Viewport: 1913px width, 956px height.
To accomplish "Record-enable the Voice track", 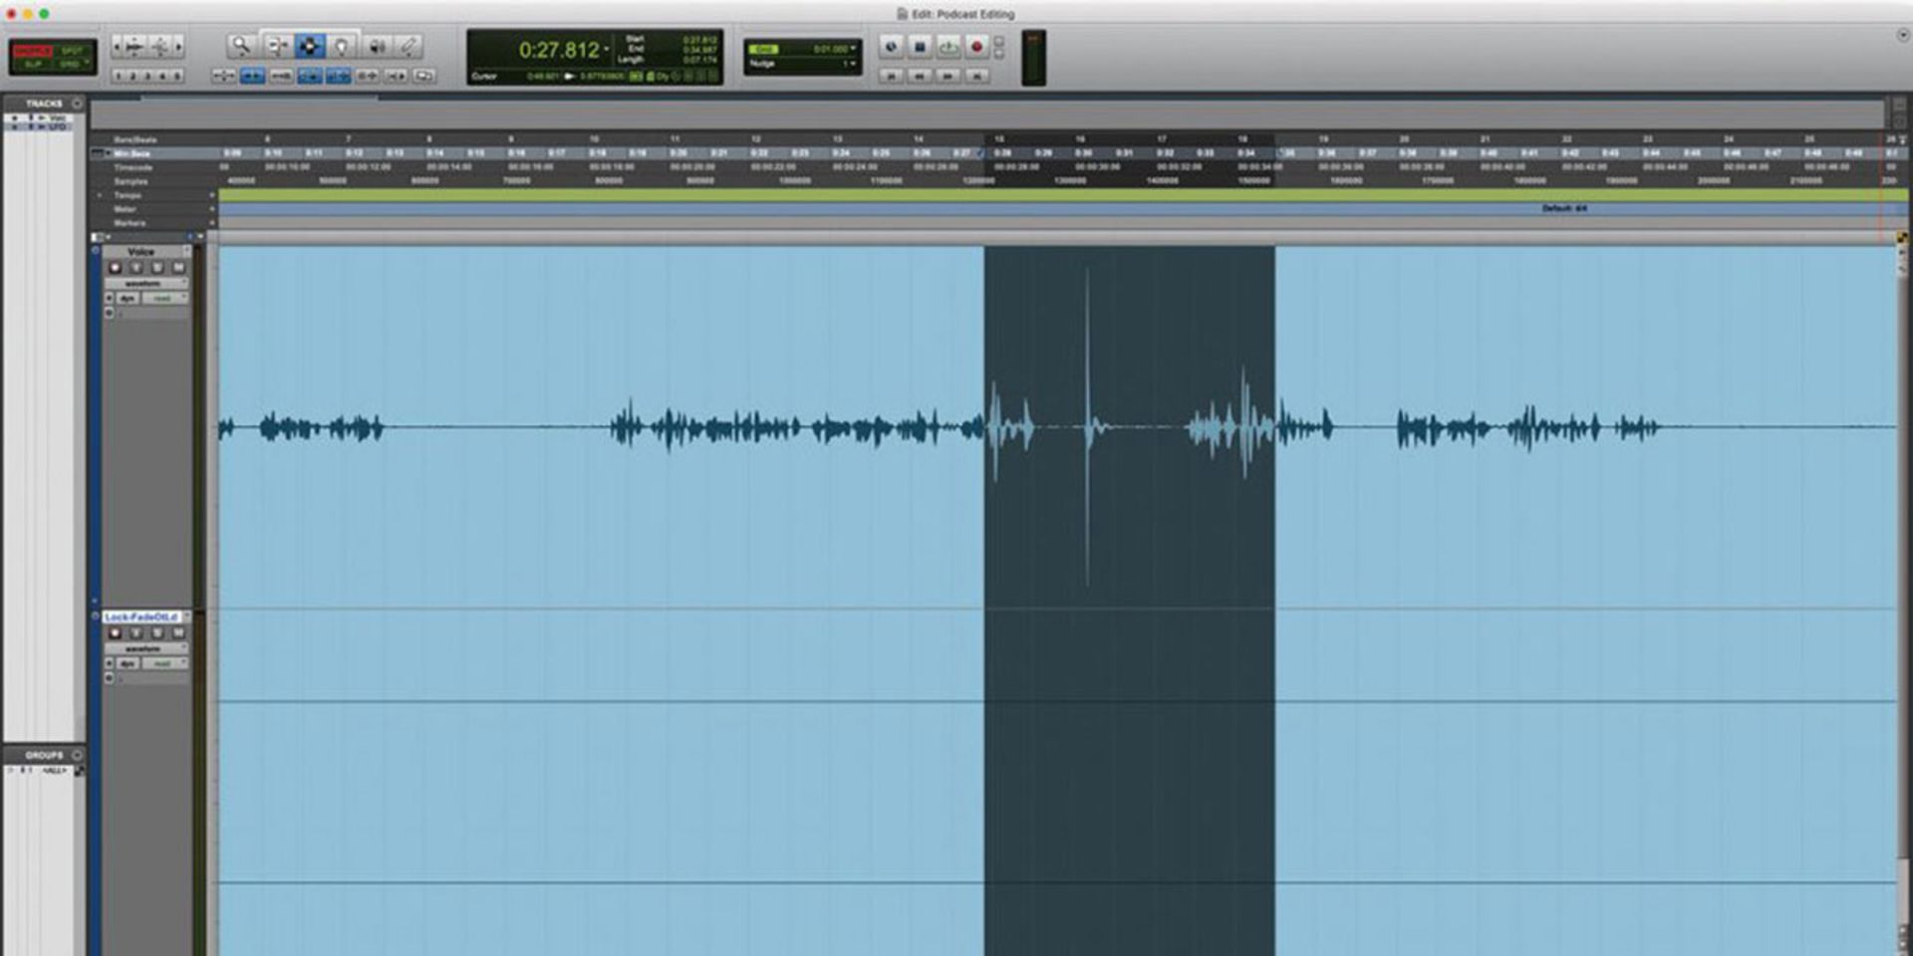I will 115,268.
